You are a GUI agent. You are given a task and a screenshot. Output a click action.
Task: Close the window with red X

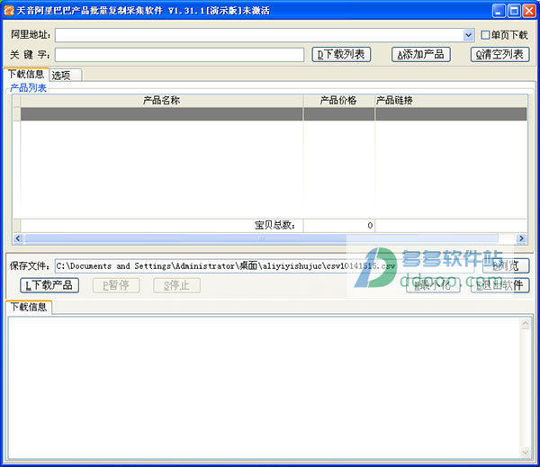(529, 11)
